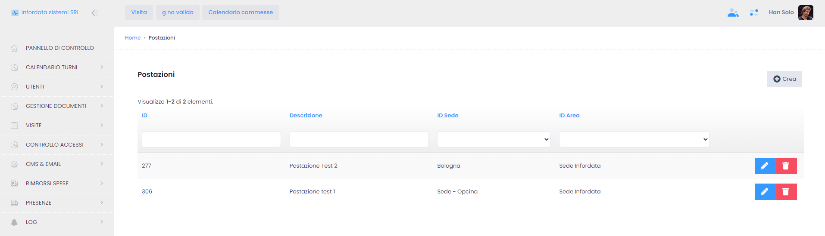Screen dimensions: 825x236
Task: Open Pannello di Controllo in sidebar
Action: (x=59, y=48)
